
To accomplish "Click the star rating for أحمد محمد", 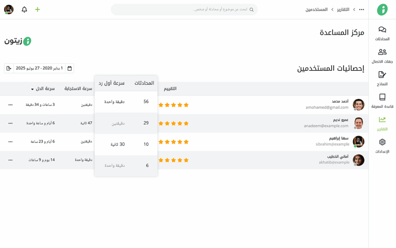I will coord(174,105).
